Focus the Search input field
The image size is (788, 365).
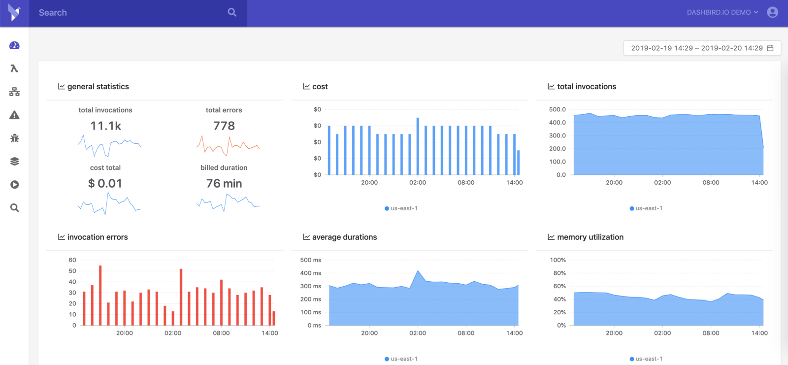pyautogui.click(x=128, y=12)
